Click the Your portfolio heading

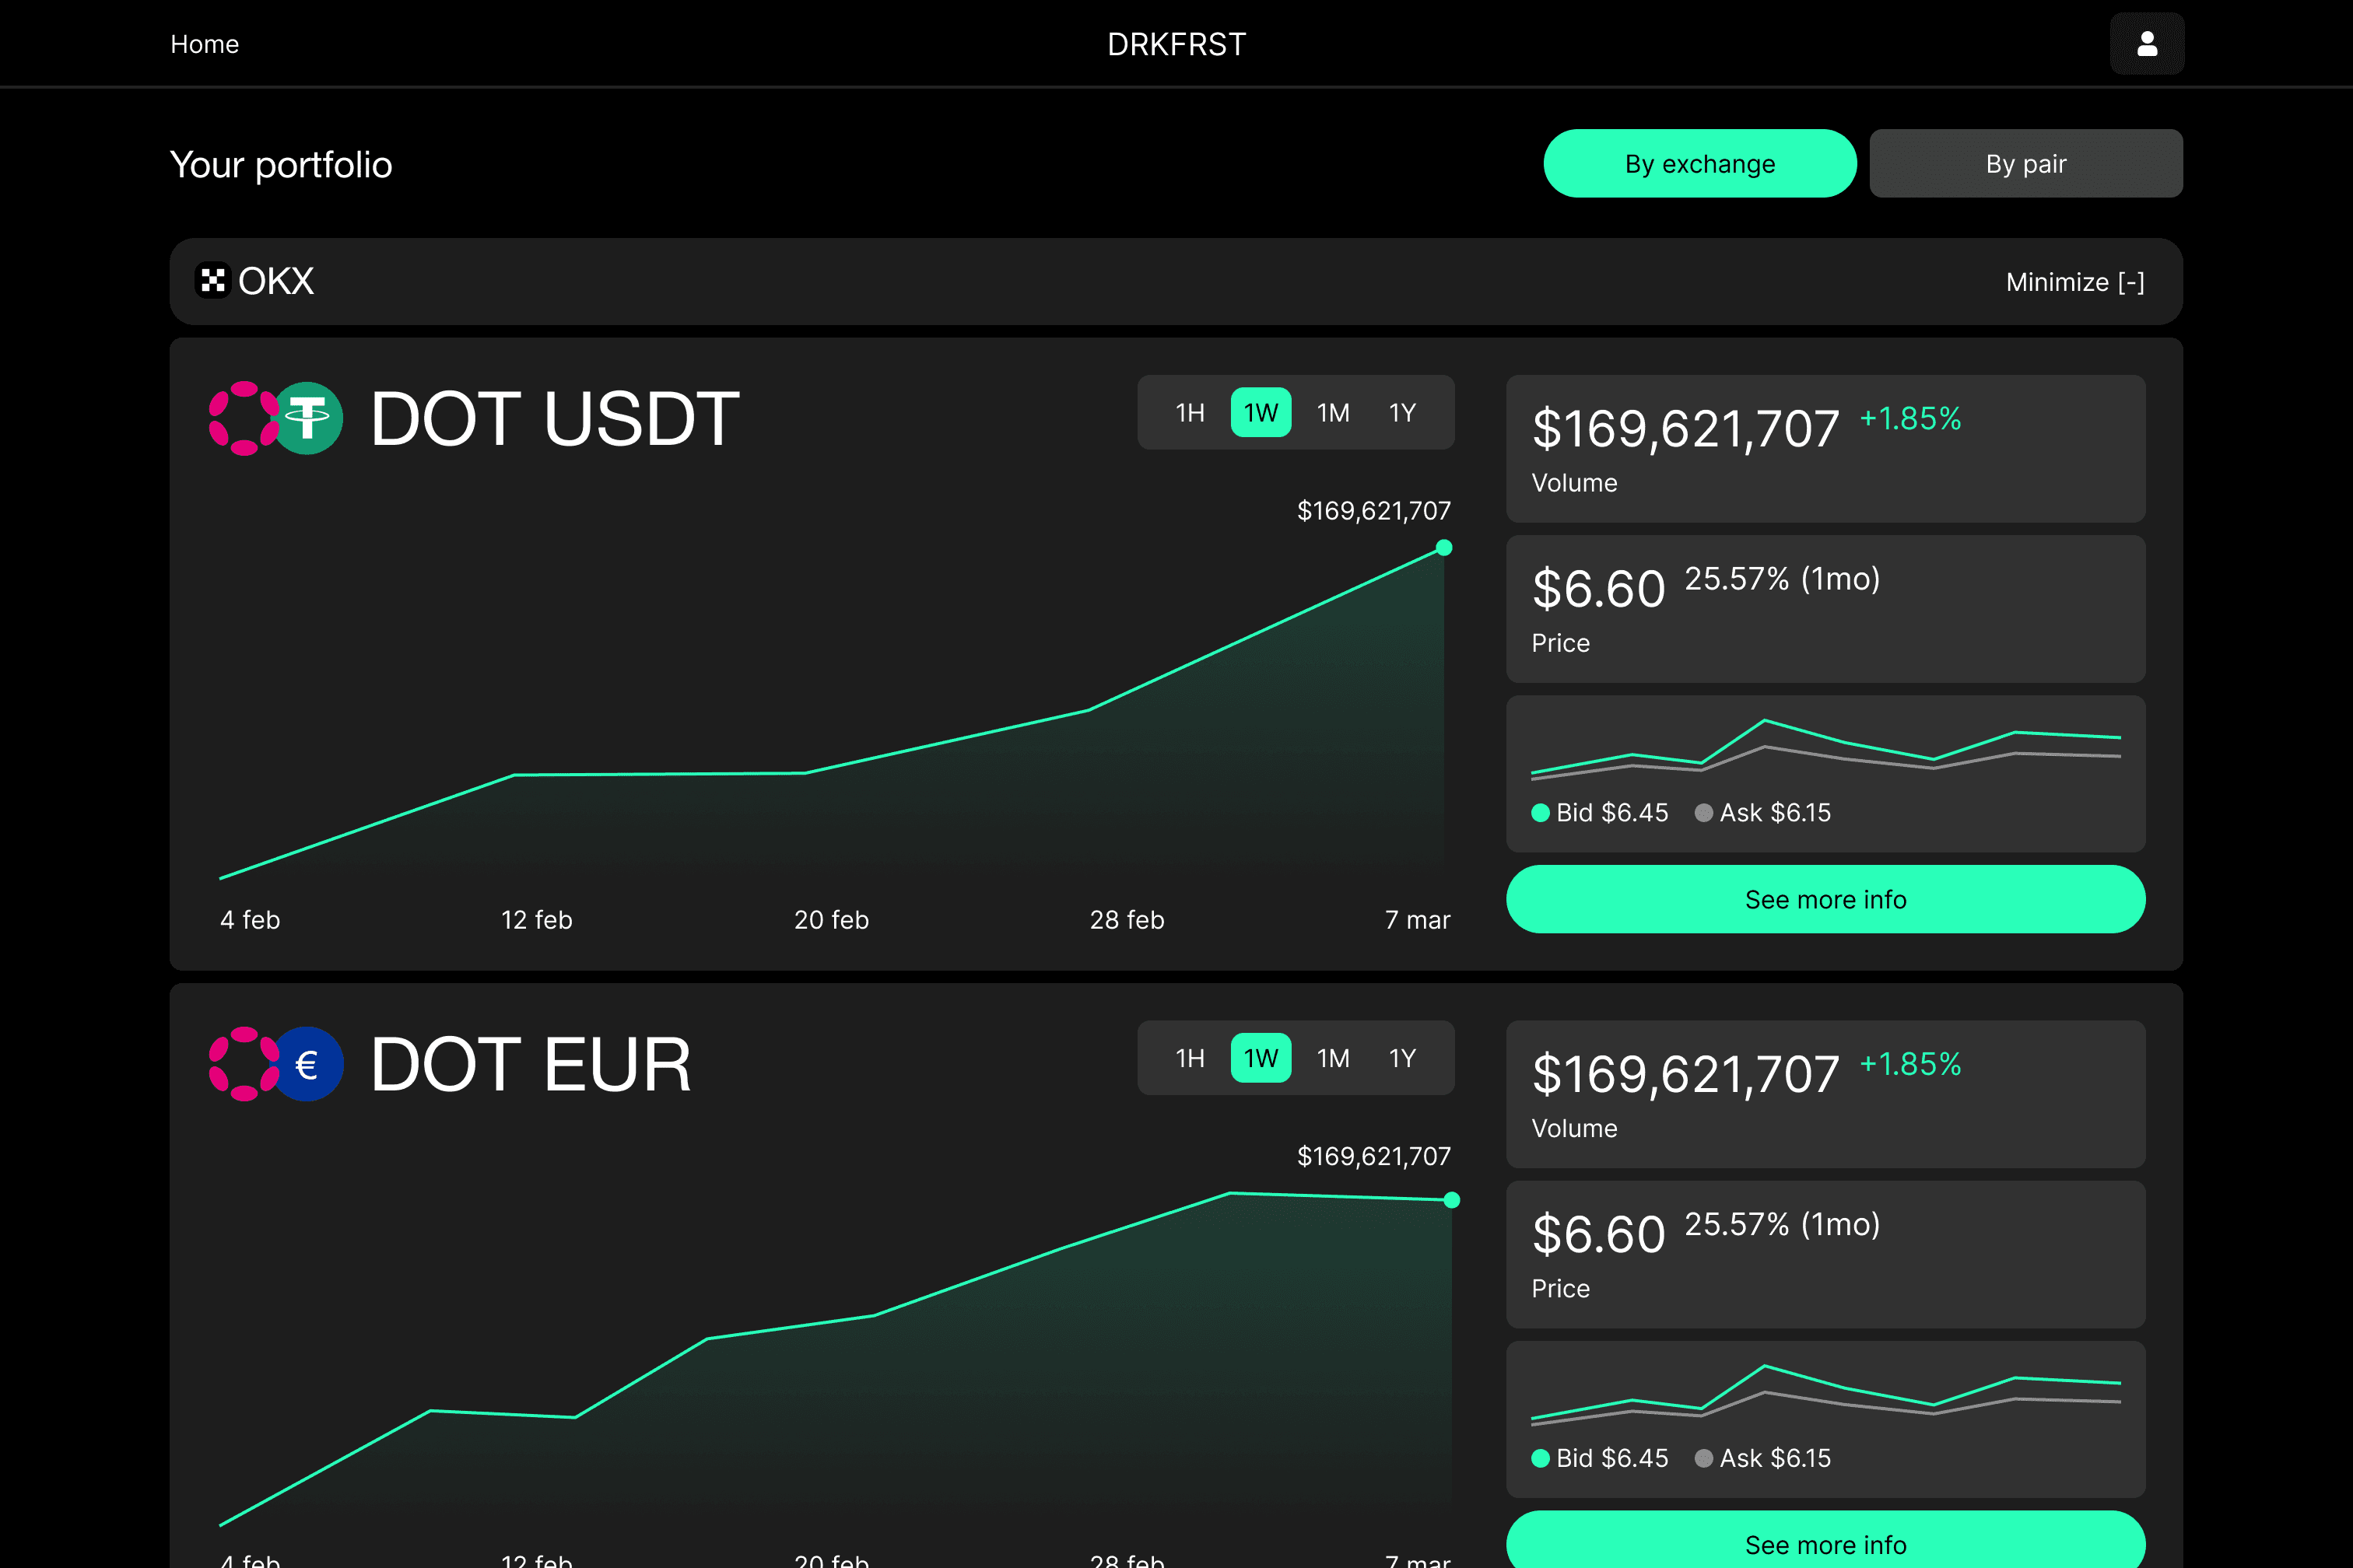point(281,165)
